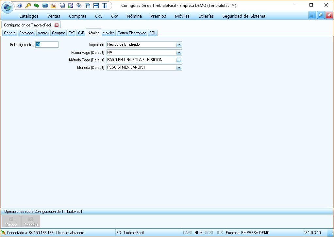Viewport: 334px width, 237px height.
Task: Click the folder with red checkmark icon
Action: [x=54, y=6]
